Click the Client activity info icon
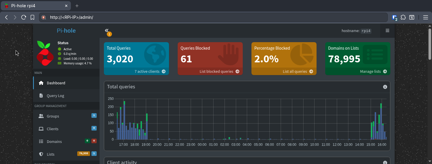This screenshot has width=432, height=164. click(x=385, y=163)
